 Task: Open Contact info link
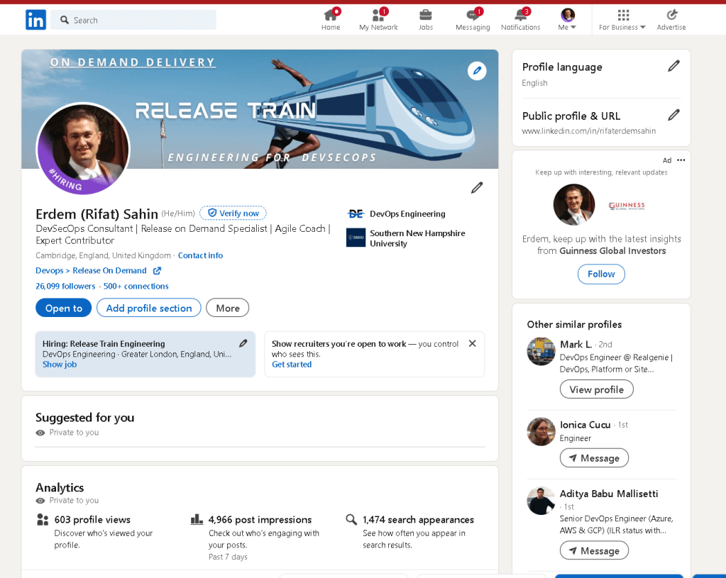[x=200, y=255]
